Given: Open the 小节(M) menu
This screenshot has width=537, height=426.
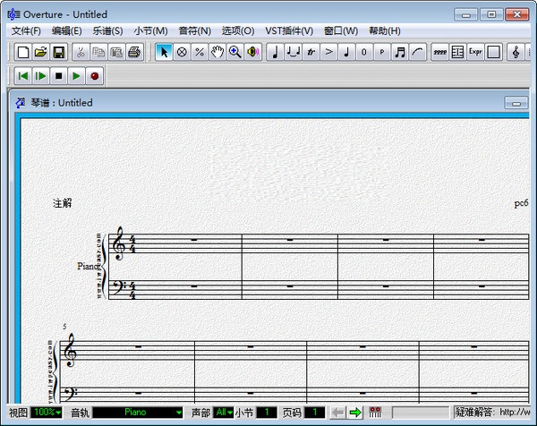Looking at the screenshot, I should [x=150, y=31].
